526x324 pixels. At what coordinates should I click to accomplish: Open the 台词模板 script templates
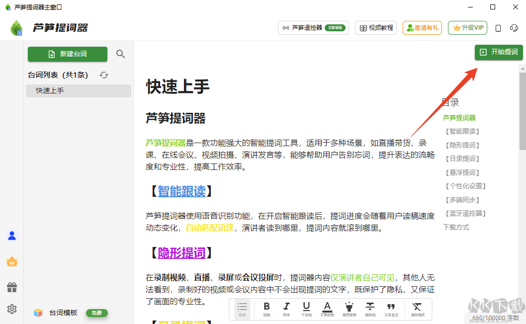click(63, 313)
